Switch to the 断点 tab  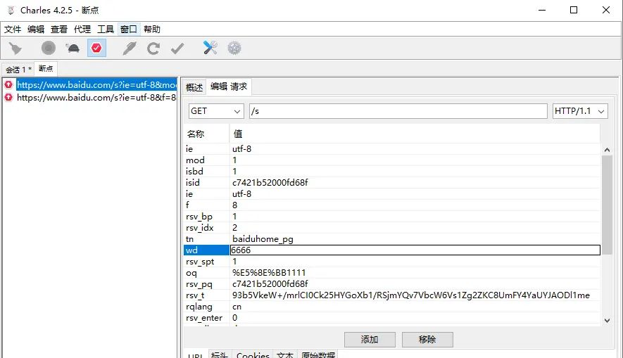(x=46, y=69)
